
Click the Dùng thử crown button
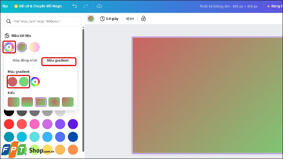pyautogui.click(x=273, y=6)
